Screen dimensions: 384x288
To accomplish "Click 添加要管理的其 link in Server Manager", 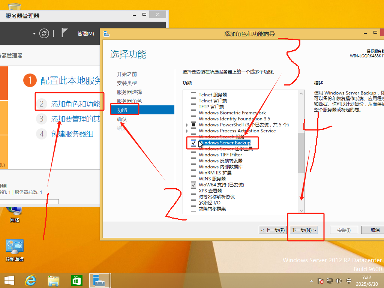I will coord(75,119).
